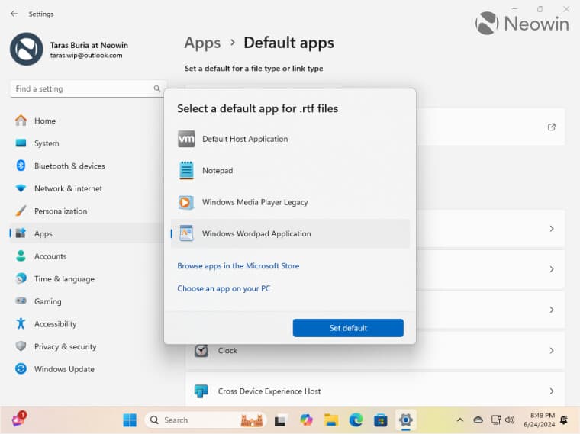Focus the Find a setting search box
This screenshot has height=434, width=580.
click(88, 88)
